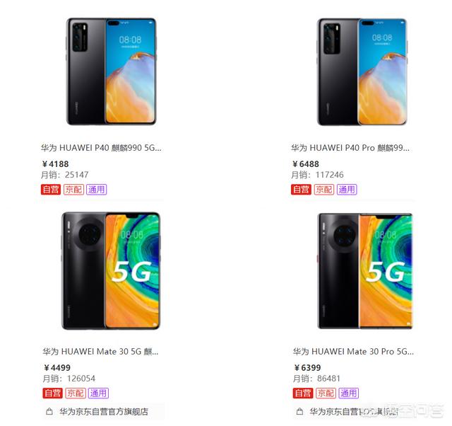This screenshot has height=426, width=452.
Task: Open the HUAWEI P40 Pro title link
Action: coord(350,148)
